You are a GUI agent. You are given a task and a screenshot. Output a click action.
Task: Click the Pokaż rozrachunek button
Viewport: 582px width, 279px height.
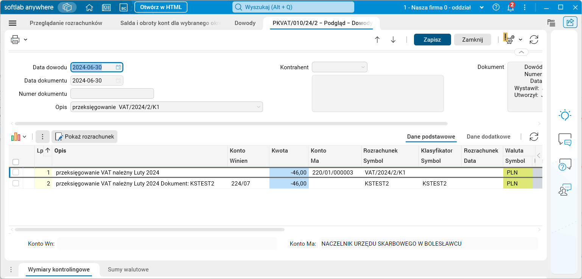84,137
